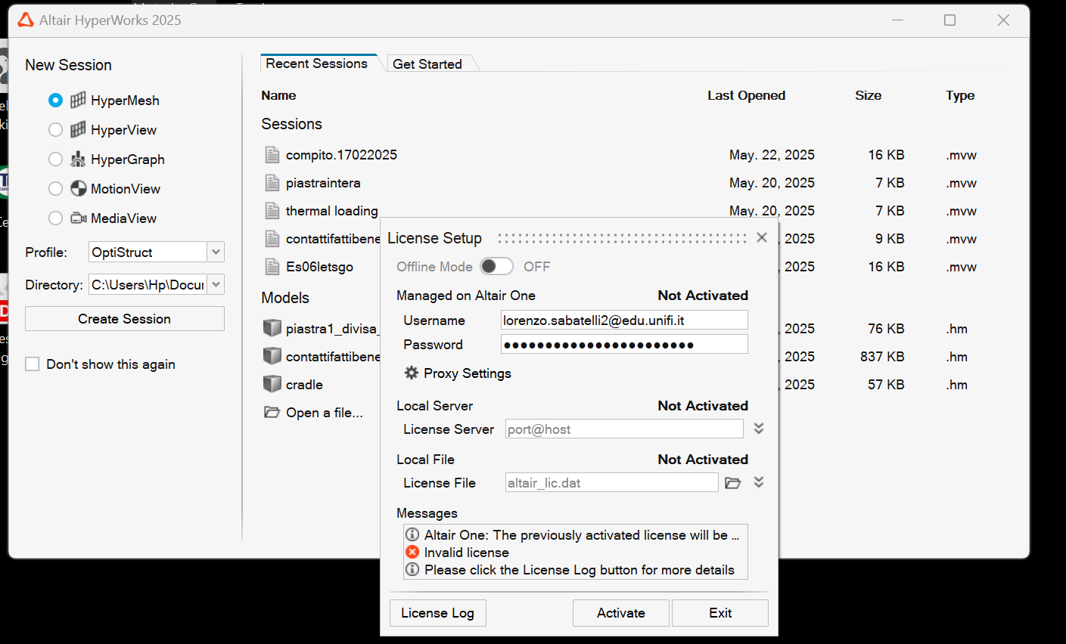Maximize the Altair HyperWorks 2025 window

[950, 20]
